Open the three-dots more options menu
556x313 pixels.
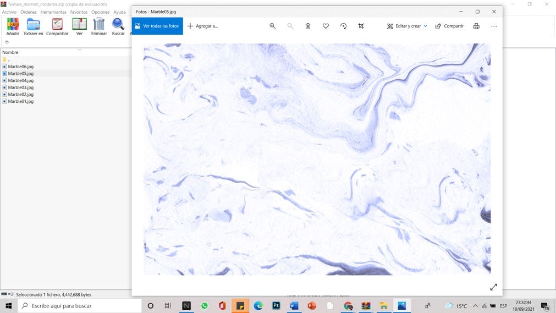(494, 26)
